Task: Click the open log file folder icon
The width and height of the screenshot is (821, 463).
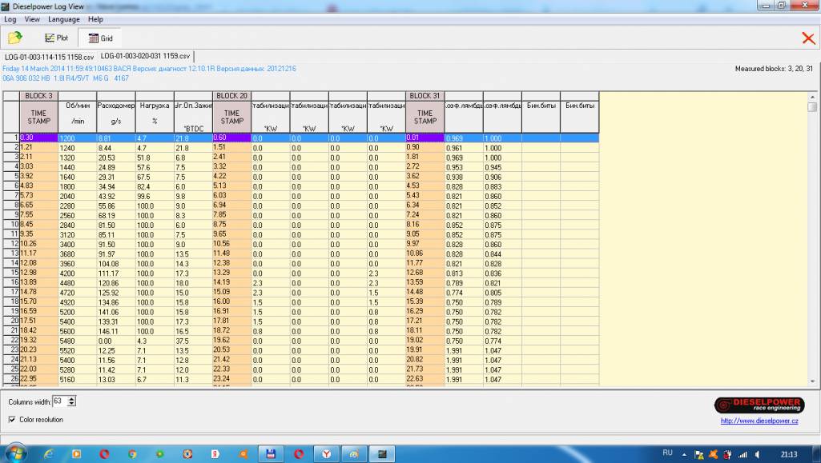Action: (14, 38)
